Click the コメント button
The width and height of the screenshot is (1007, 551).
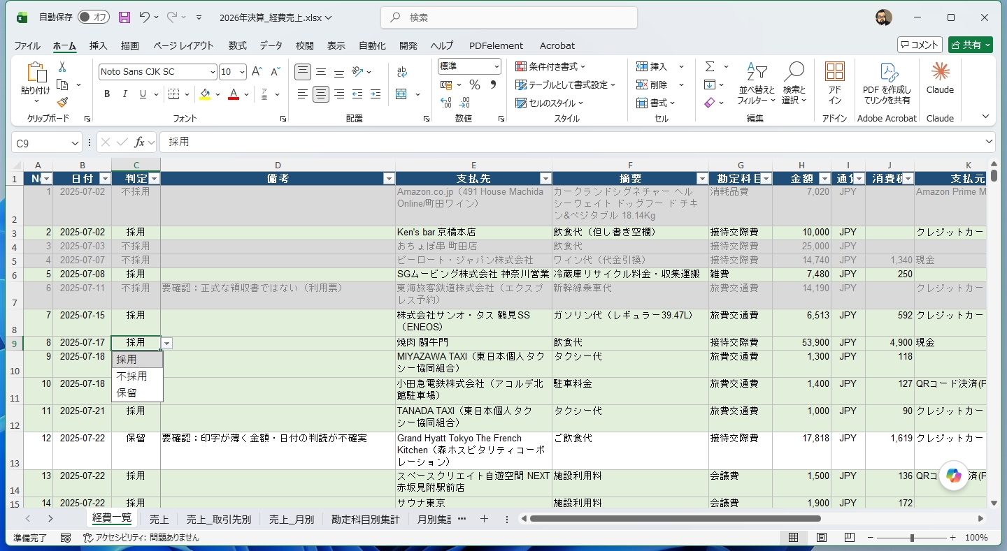point(920,45)
